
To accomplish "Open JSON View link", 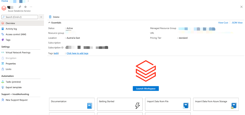I will click(x=237, y=23).
